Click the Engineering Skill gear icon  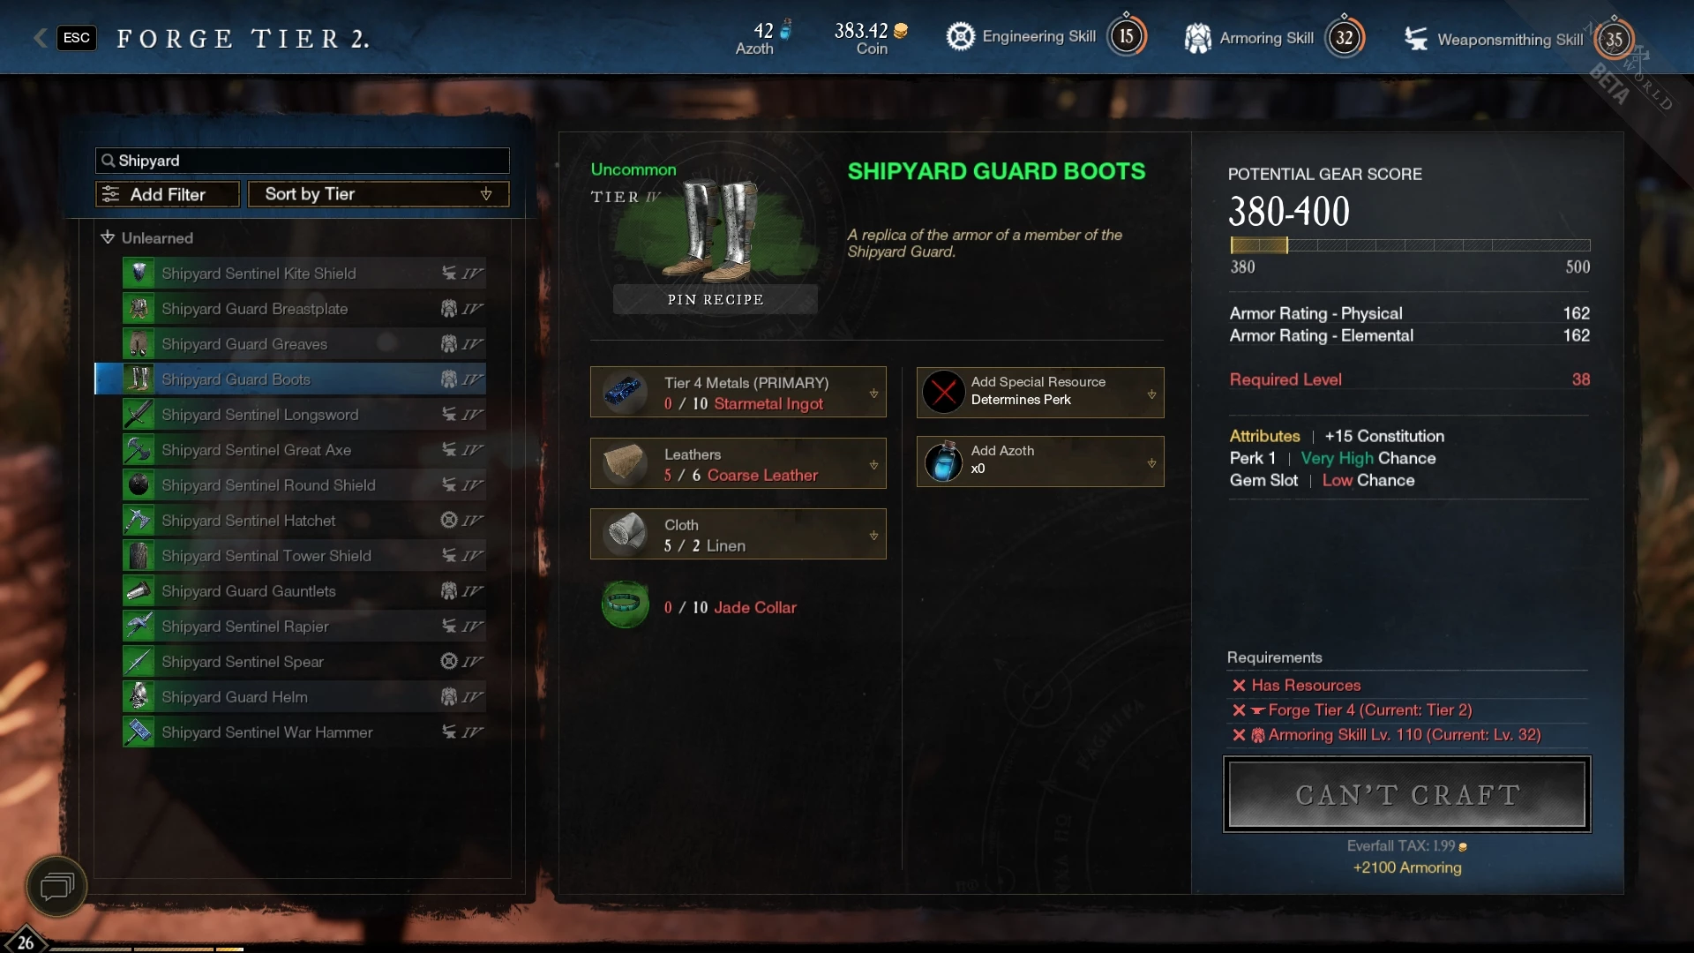[960, 36]
